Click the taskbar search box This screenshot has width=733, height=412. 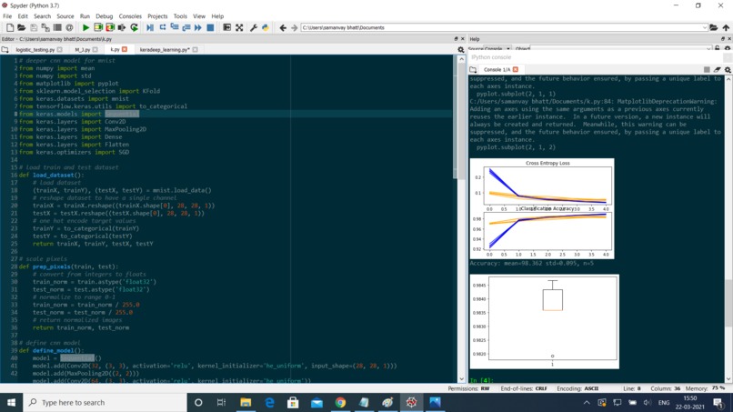tap(105, 402)
